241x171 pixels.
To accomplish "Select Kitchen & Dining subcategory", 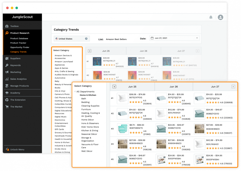I will [x=90, y=131].
